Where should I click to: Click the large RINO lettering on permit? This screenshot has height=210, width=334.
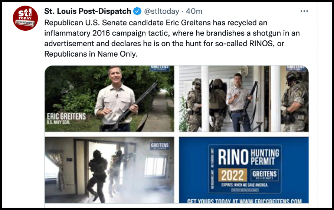click(x=233, y=157)
